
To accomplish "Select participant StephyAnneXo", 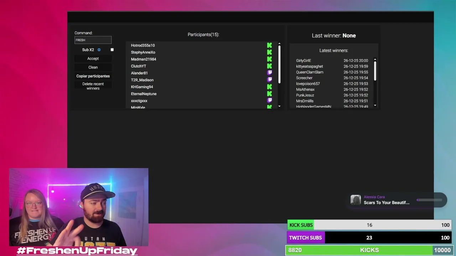I will [143, 52].
